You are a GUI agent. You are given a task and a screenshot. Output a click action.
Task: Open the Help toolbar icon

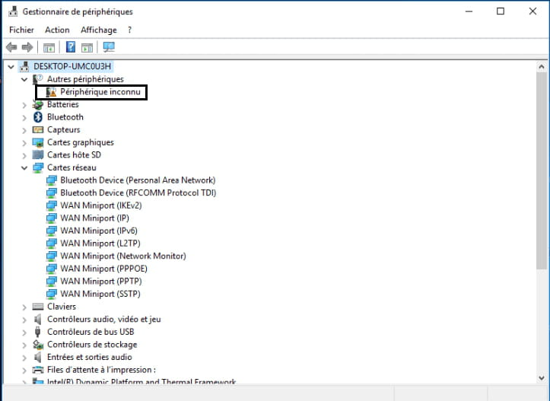pos(71,47)
